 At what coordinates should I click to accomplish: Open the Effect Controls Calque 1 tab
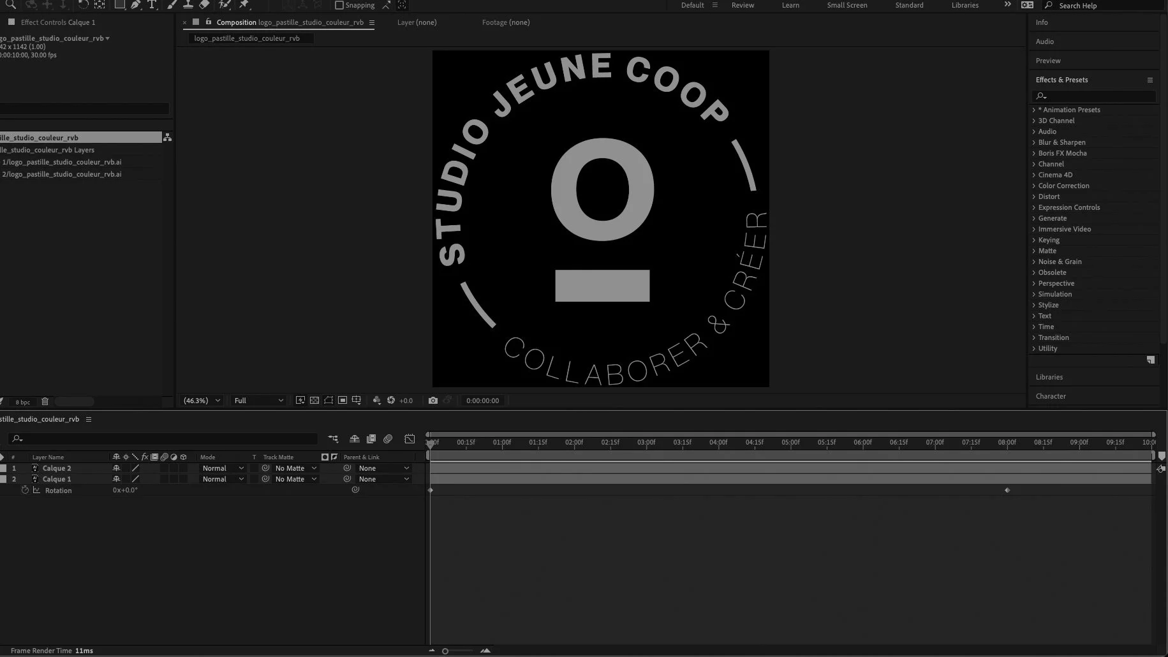(x=58, y=22)
